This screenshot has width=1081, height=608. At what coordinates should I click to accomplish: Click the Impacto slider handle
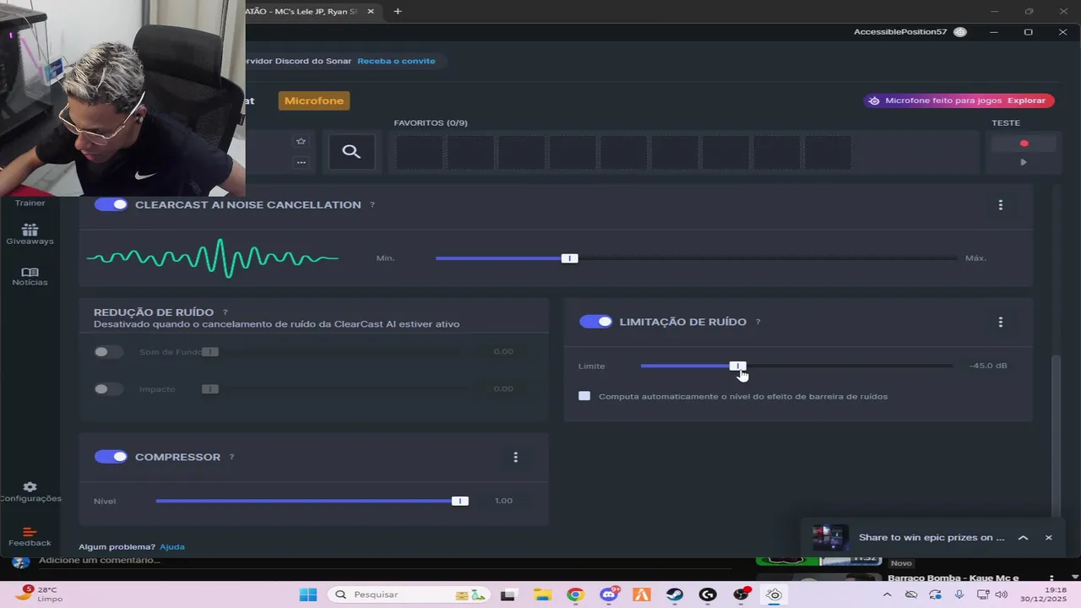tap(210, 388)
